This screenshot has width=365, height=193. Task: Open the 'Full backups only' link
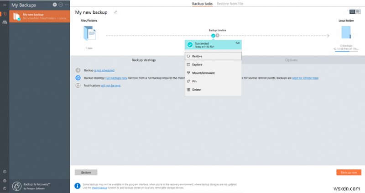116,78
